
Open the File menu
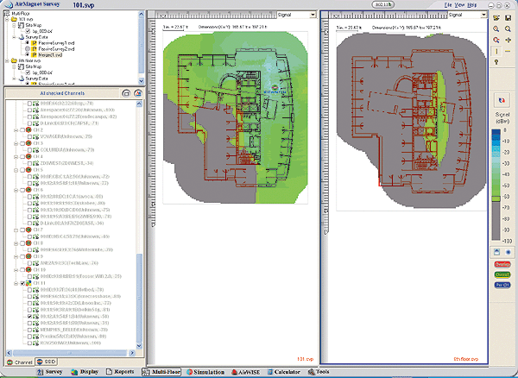(x=448, y=5)
